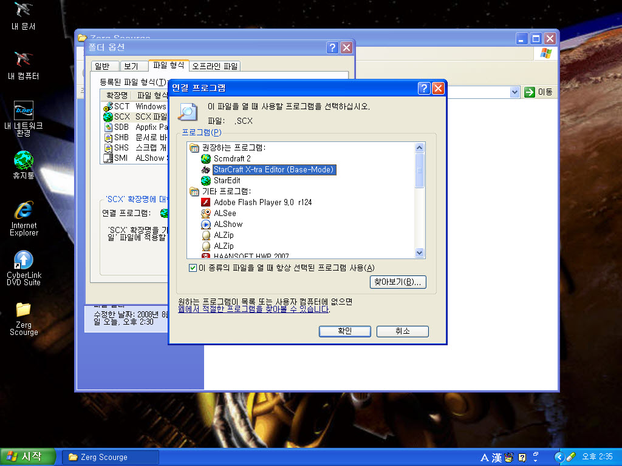Click the taskbar clock 오후 2:35
Image resolution: width=622 pixels, height=466 pixels.
click(597, 456)
